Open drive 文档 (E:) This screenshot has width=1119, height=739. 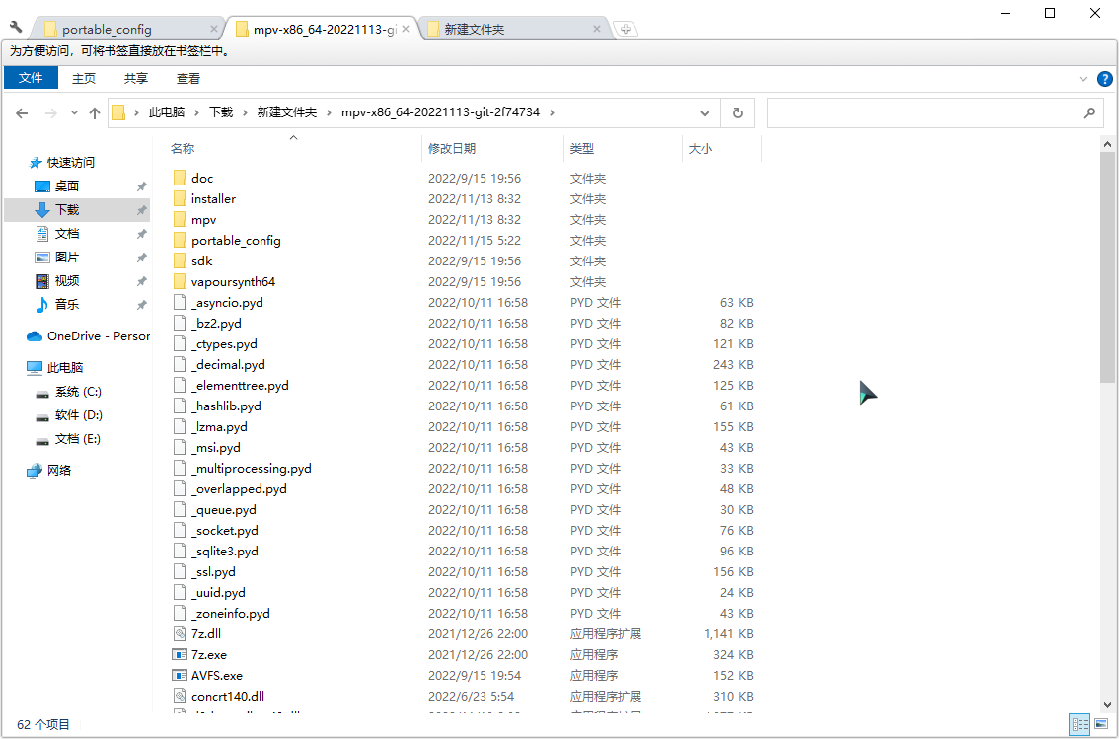77,439
